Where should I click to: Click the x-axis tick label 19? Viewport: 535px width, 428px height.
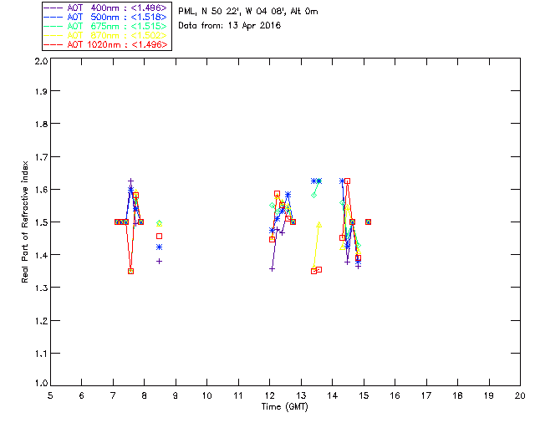coord(489,395)
